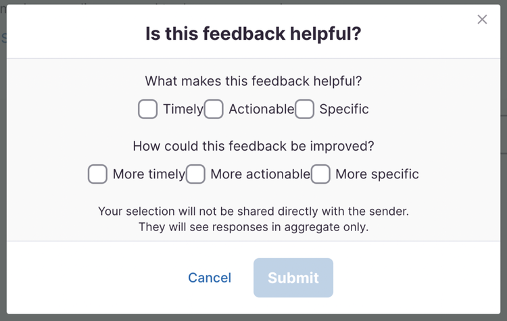This screenshot has width=507, height=321.
Task: Click the 'More specific' label text
Action: pos(377,174)
